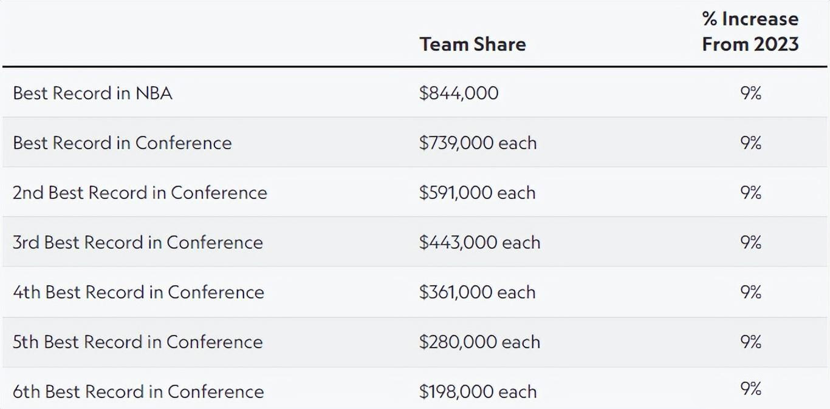The height and width of the screenshot is (409, 830).
Task: Select the $198,000 each amount
Action: tap(478, 391)
